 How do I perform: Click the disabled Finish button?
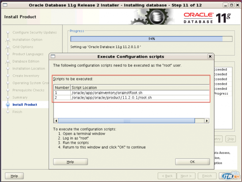[207, 176]
